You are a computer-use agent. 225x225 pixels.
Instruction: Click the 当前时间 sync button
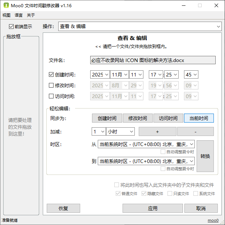point(199,118)
